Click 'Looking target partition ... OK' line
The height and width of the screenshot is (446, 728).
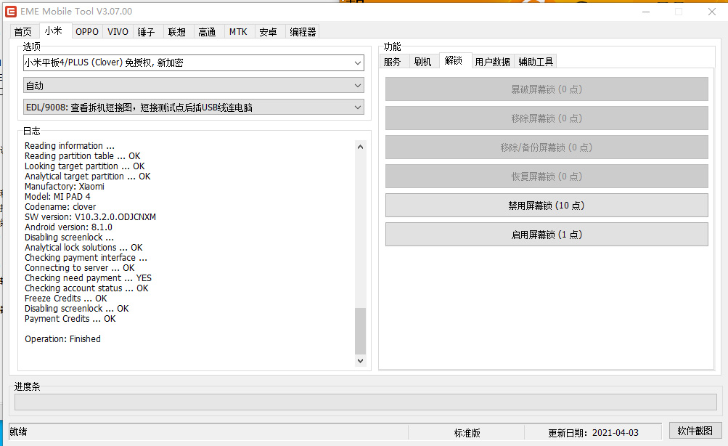(x=85, y=166)
